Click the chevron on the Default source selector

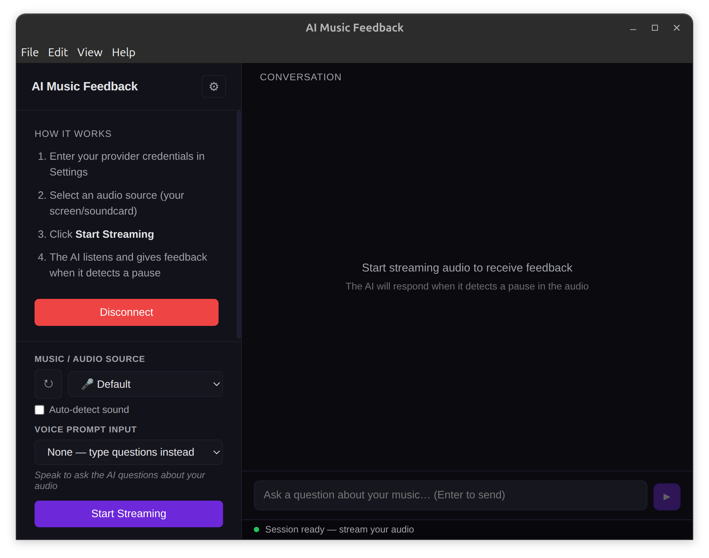tap(216, 384)
